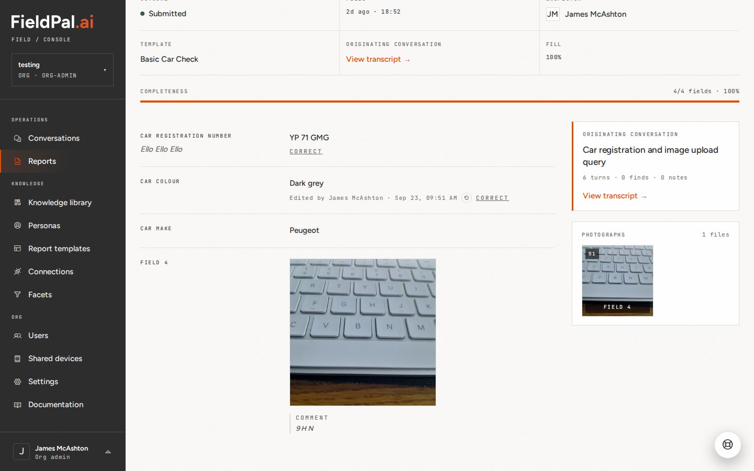This screenshot has width=754, height=471.
Task: Open Settings from the sidebar
Action: (63, 382)
